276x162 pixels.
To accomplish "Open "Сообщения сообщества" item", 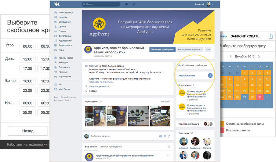I will click(x=195, y=65).
